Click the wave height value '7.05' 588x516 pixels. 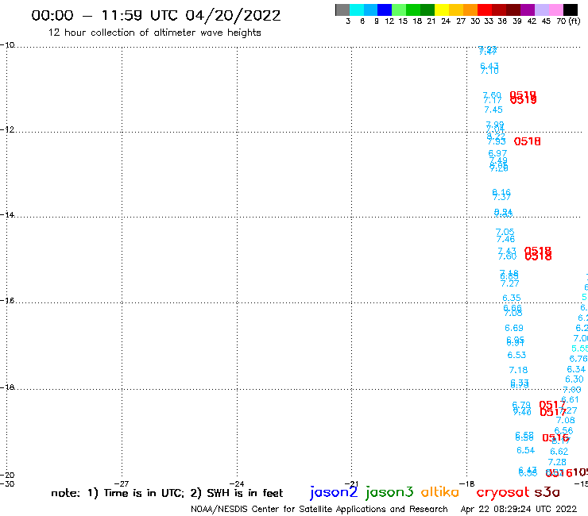coord(505,232)
